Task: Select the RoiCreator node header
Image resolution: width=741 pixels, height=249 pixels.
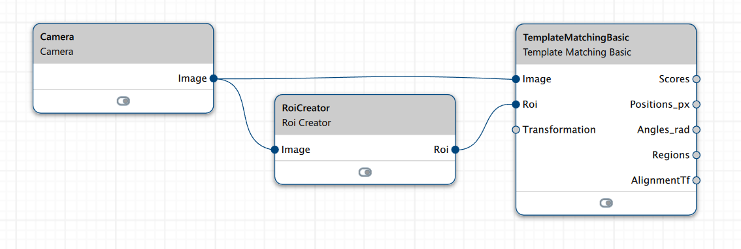Action: point(365,115)
